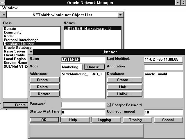Open Logging settings
This screenshot has width=186, height=140.
click(106, 120)
